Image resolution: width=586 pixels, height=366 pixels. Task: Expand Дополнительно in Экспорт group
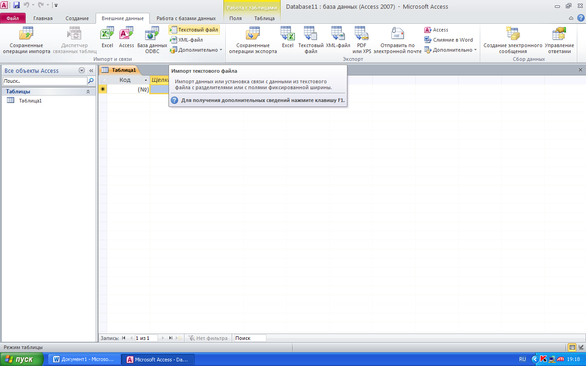click(x=450, y=50)
